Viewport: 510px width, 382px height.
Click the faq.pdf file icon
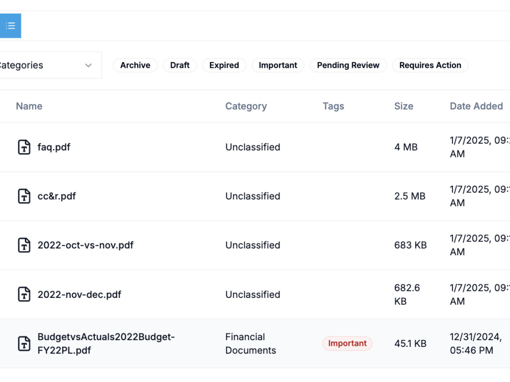(x=24, y=147)
